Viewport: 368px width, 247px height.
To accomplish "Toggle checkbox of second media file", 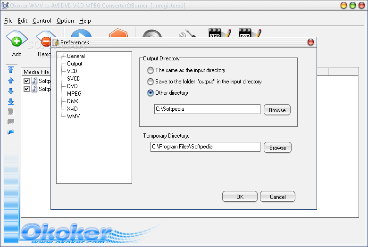I will click(x=26, y=89).
